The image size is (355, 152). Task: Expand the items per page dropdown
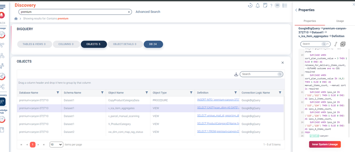click(x=56, y=145)
